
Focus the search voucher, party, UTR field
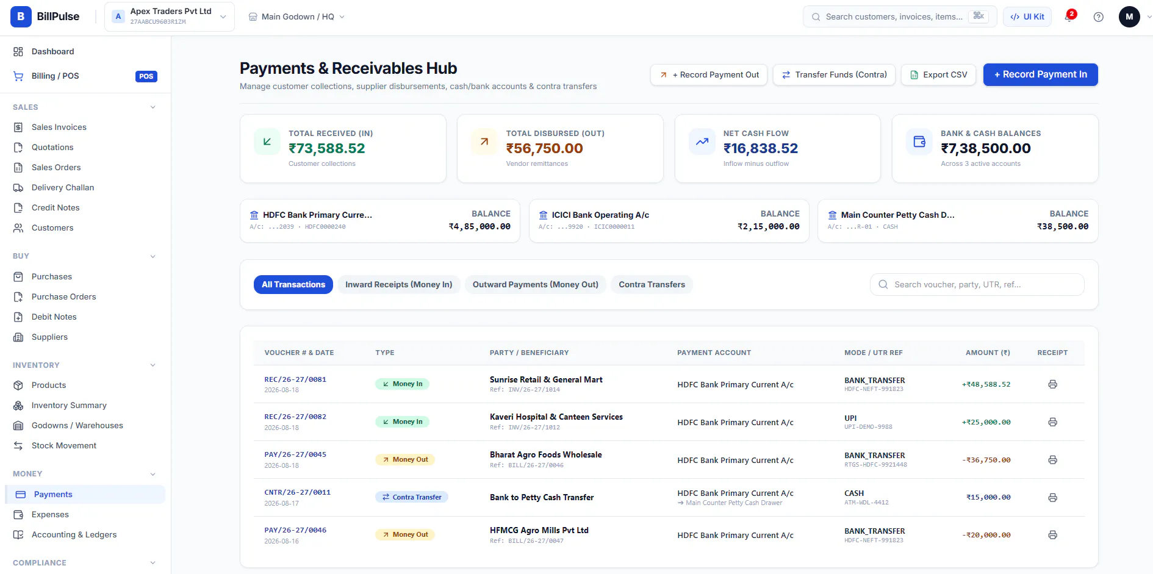pos(977,285)
